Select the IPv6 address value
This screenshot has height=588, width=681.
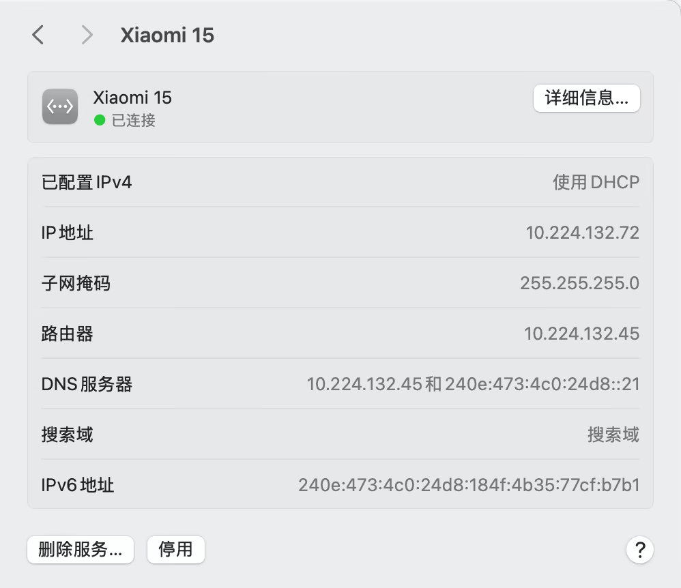(469, 485)
